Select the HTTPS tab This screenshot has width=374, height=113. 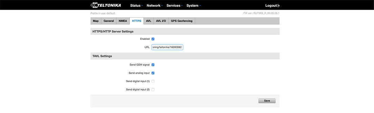tap(137, 21)
